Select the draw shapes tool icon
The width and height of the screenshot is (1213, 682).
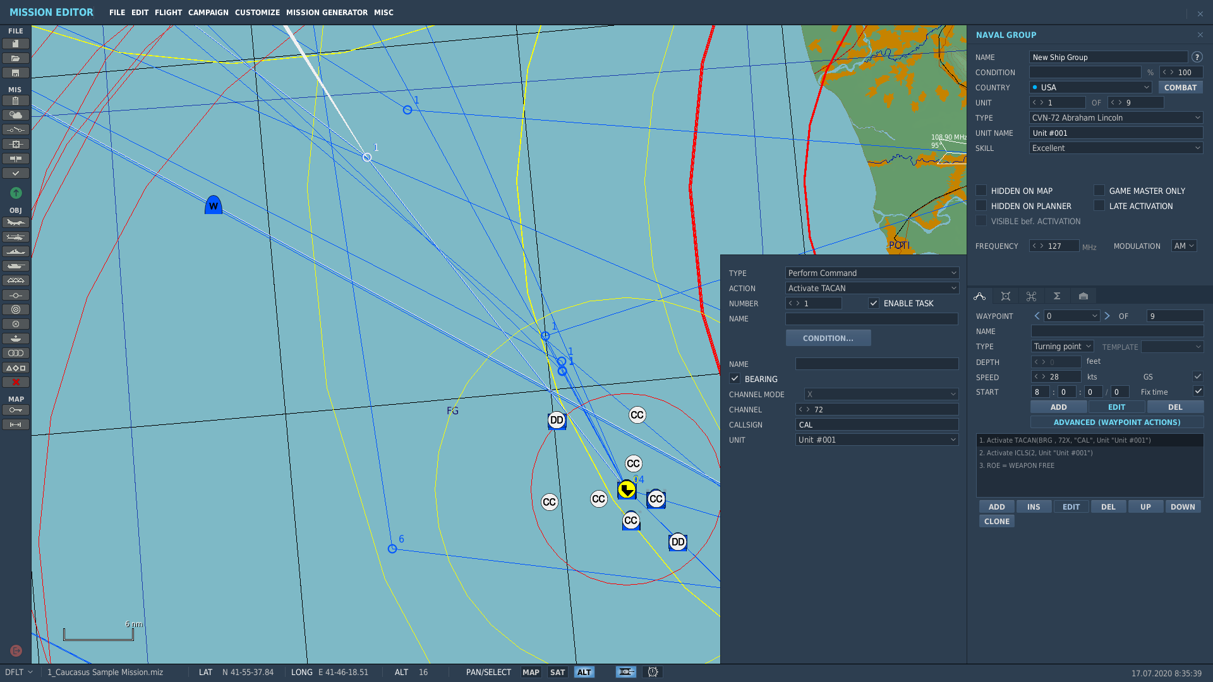[x=16, y=368]
